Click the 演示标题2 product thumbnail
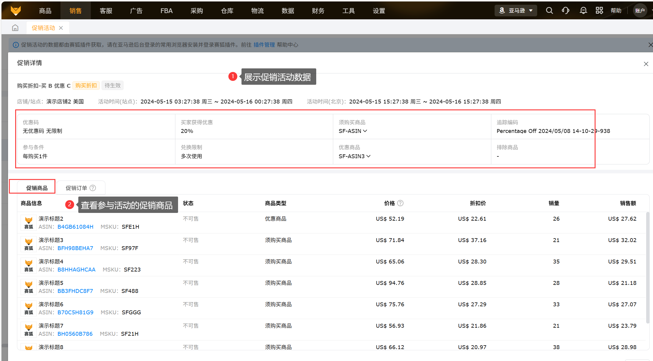This screenshot has width=653, height=361. pyautogui.click(x=29, y=222)
